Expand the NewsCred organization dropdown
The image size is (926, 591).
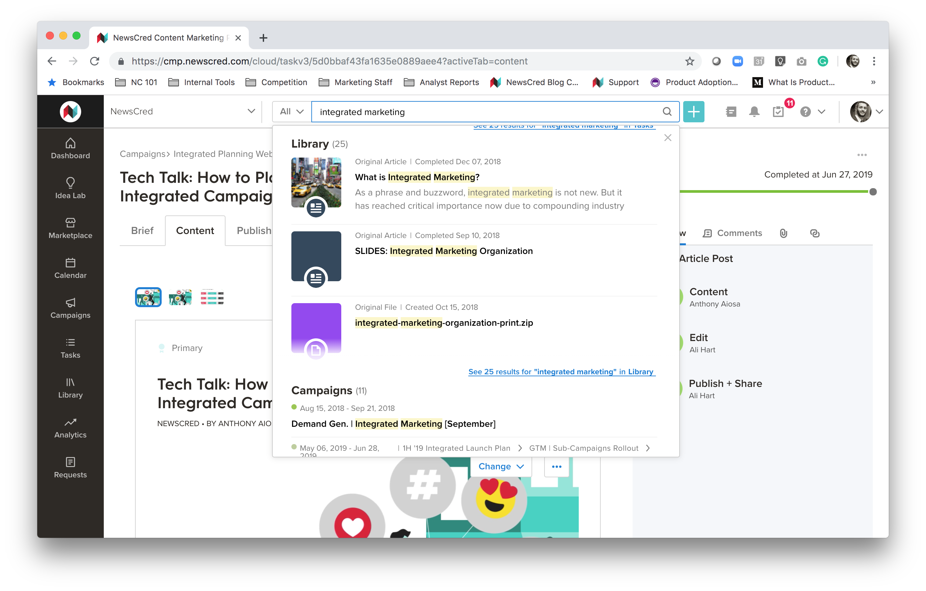click(251, 111)
